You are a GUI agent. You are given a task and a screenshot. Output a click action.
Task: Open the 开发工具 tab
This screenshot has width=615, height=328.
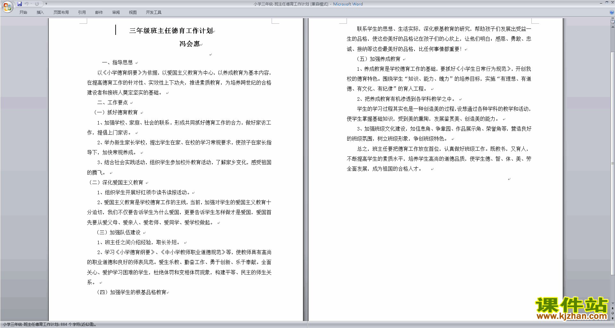tap(154, 12)
